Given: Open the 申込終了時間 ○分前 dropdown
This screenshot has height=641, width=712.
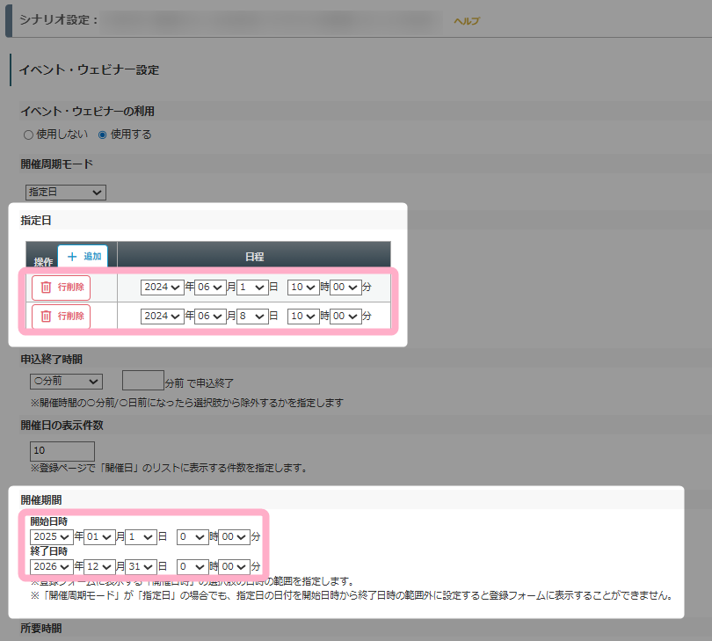Looking at the screenshot, I should pos(66,382).
